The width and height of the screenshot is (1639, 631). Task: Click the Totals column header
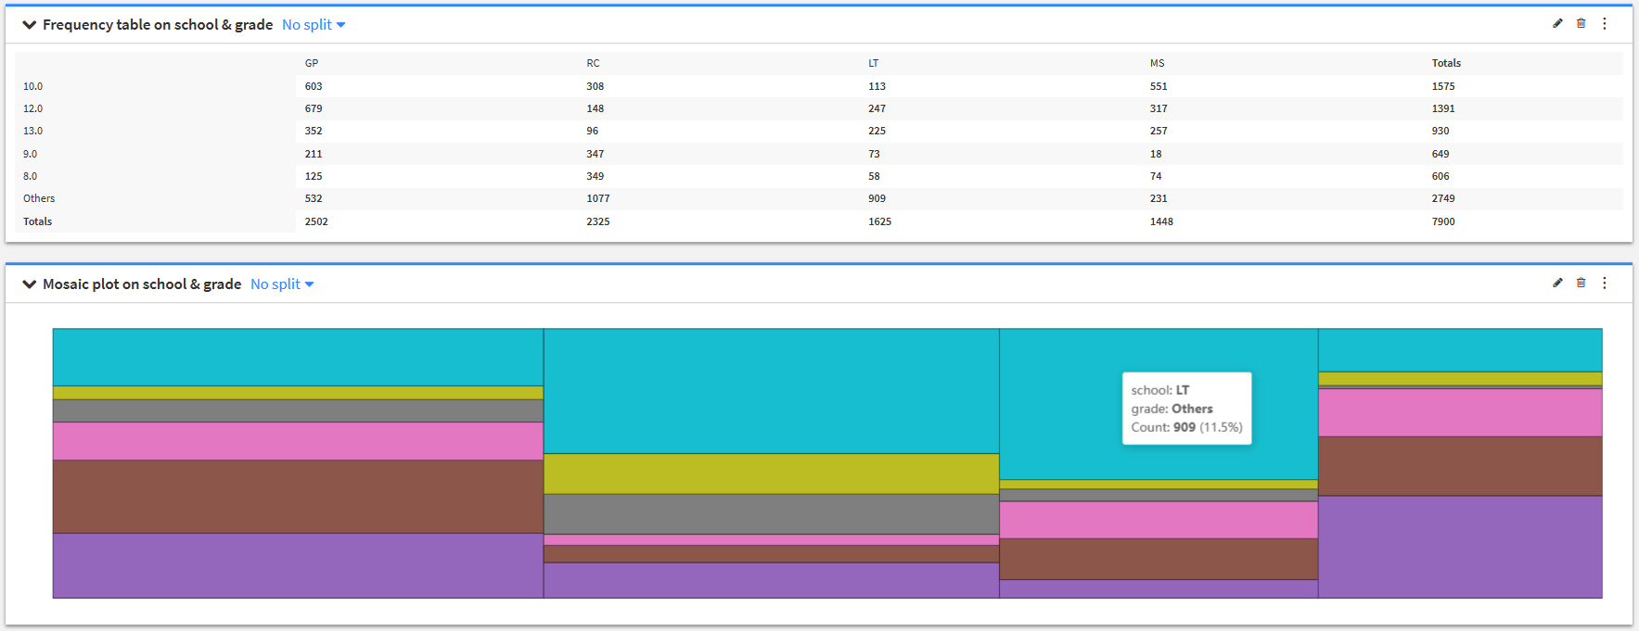1446,63
